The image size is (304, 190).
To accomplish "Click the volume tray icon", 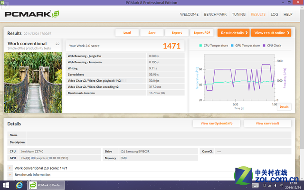I will [275, 186].
